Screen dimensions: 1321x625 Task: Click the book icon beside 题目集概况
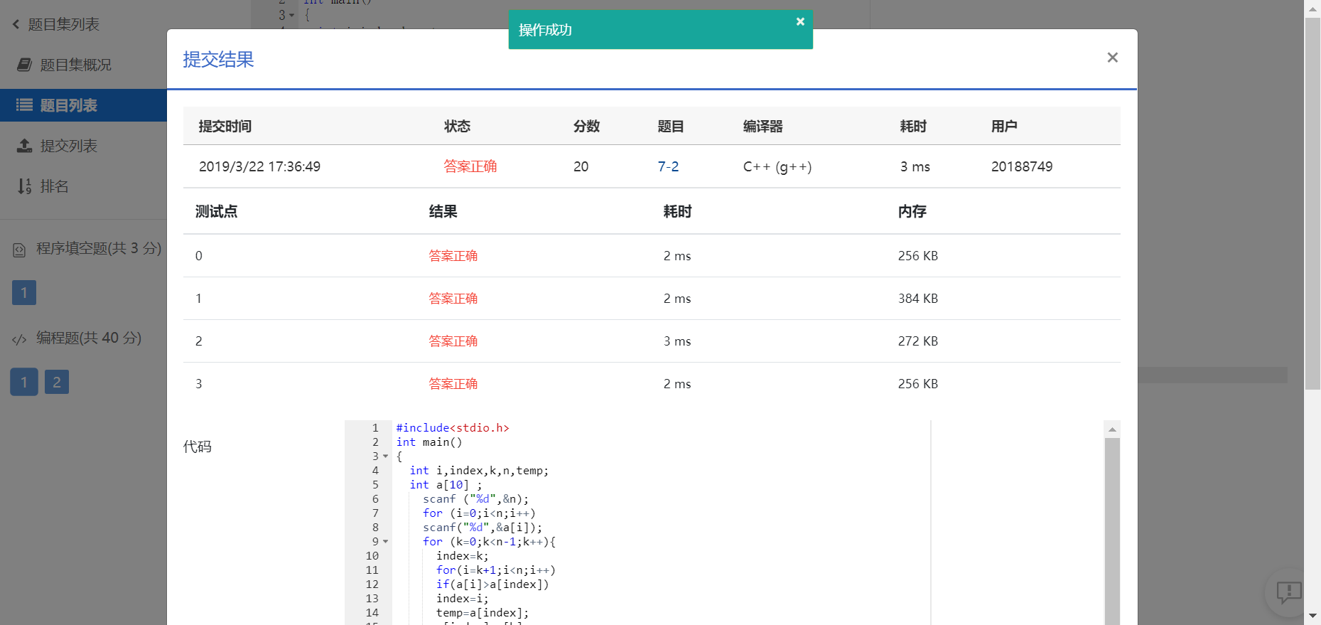point(24,65)
